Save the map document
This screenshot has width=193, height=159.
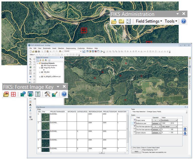click(36, 51)
